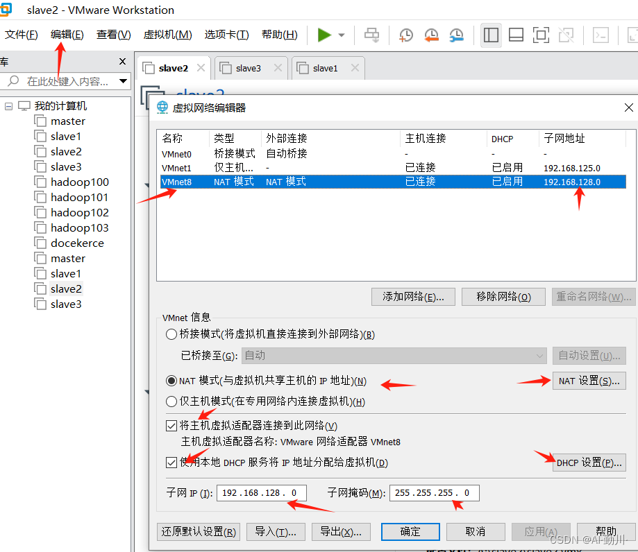The width and height of the screenshot is (638, 552).
Task: Click the send Ctrl+Alt+Del toolbar icon
Action: click(x=371, y=35)
